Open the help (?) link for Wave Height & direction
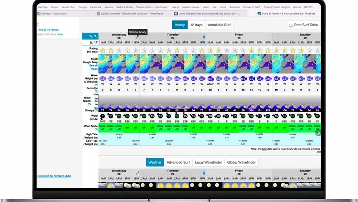The width and height of the screenshot is (358, 202). (x=96, y=85)
